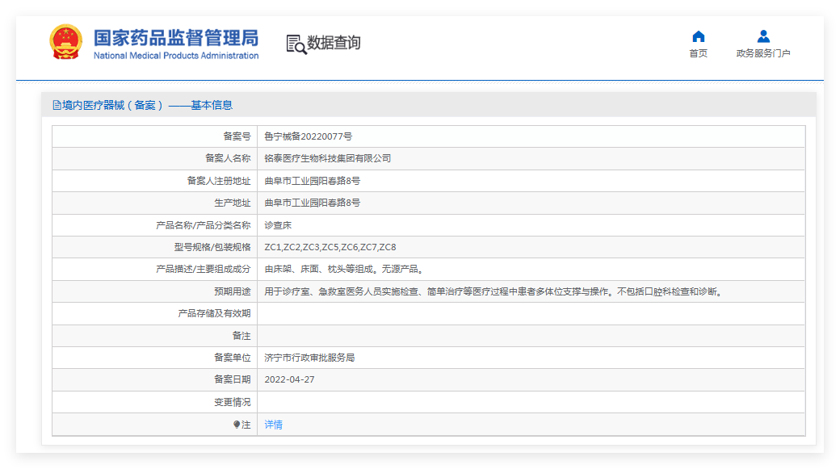Click the 生产地址 label

[233, 203]
